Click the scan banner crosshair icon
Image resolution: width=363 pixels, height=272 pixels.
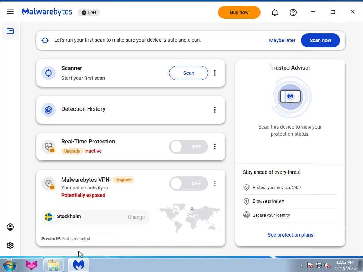pos(45,40)
